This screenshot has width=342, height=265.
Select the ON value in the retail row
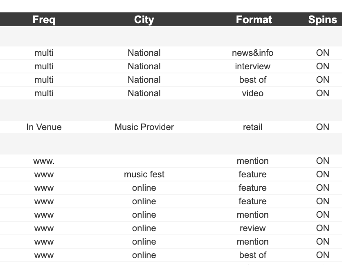(322, 127)
